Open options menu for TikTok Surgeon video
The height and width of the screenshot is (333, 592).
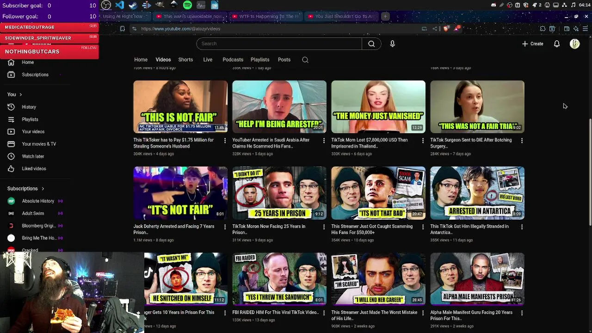522,141
